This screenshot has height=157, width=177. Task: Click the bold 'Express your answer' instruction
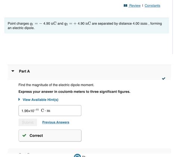[74, 92]
